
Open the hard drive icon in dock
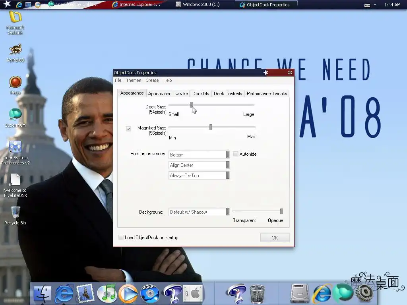pyautogui.click(x=300, y=293)
